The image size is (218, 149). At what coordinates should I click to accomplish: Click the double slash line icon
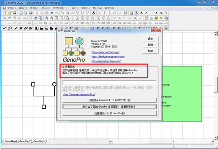pyautogui.click(x=26, y=28)
